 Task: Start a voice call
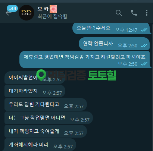coord(134,13)
